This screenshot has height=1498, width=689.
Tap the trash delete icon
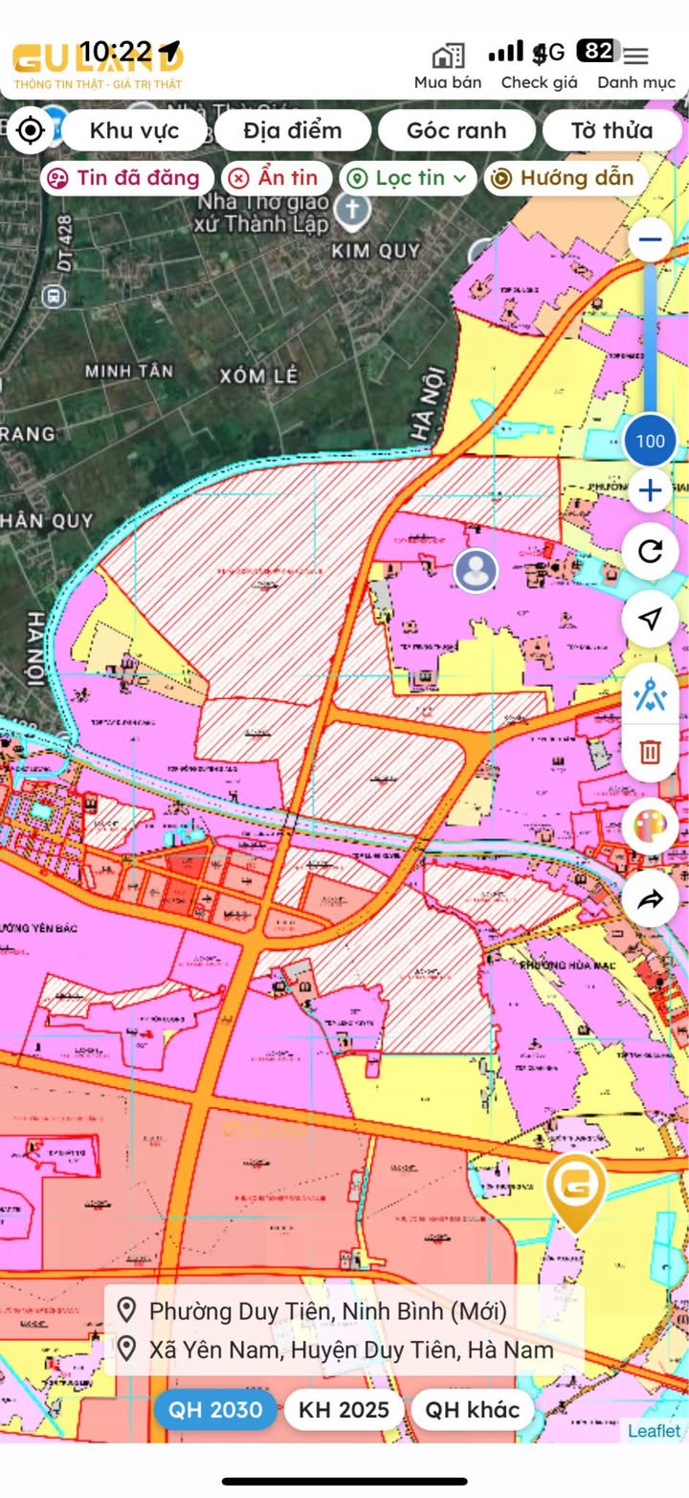[650, 751]
